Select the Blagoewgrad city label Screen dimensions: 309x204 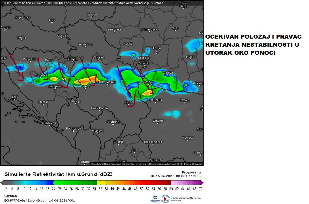pyautogui.click(x=153, y=142)
